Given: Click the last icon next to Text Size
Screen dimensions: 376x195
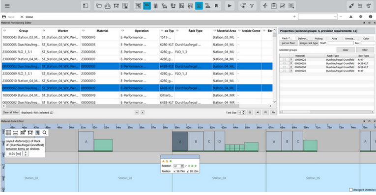Looking at the screenshot, I should pyautogui.click(x=273, y=112).
